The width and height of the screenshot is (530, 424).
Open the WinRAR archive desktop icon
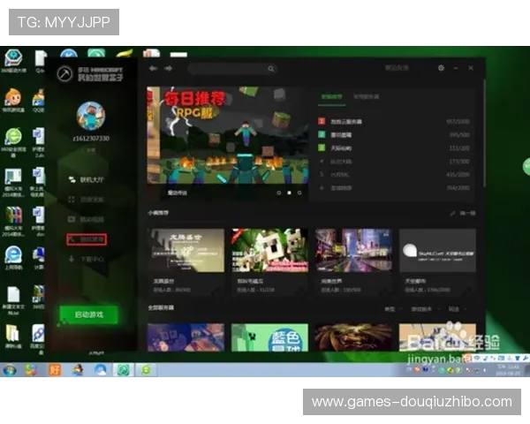pyautogui.click(x=13, y=222)
